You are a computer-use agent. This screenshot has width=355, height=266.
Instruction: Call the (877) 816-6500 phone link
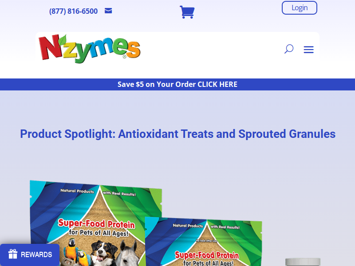(73, 11)
